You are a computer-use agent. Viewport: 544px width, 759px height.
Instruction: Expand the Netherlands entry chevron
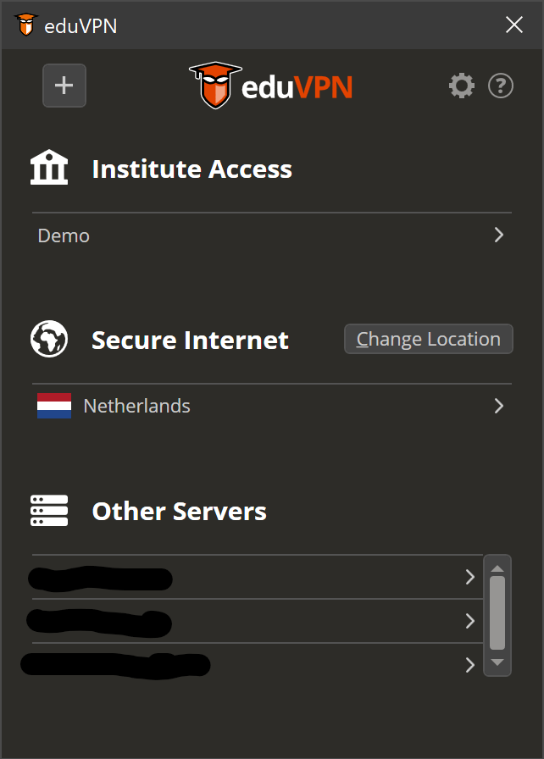499,406
